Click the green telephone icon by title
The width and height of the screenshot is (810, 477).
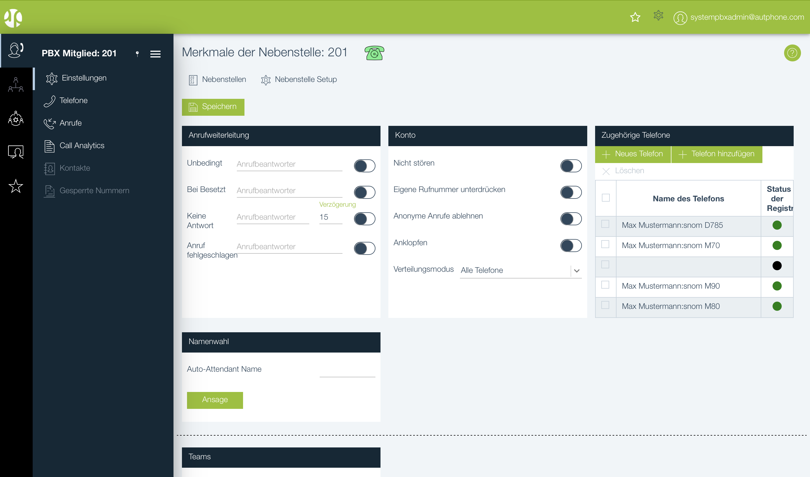pos(374,53)
